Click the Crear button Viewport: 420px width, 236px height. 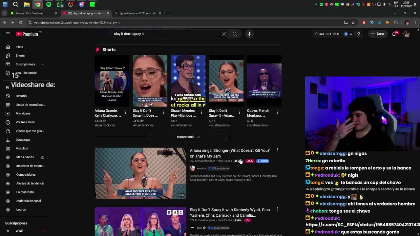377,34
